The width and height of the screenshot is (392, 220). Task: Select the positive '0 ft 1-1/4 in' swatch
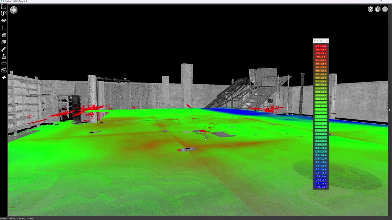point(321,81)
